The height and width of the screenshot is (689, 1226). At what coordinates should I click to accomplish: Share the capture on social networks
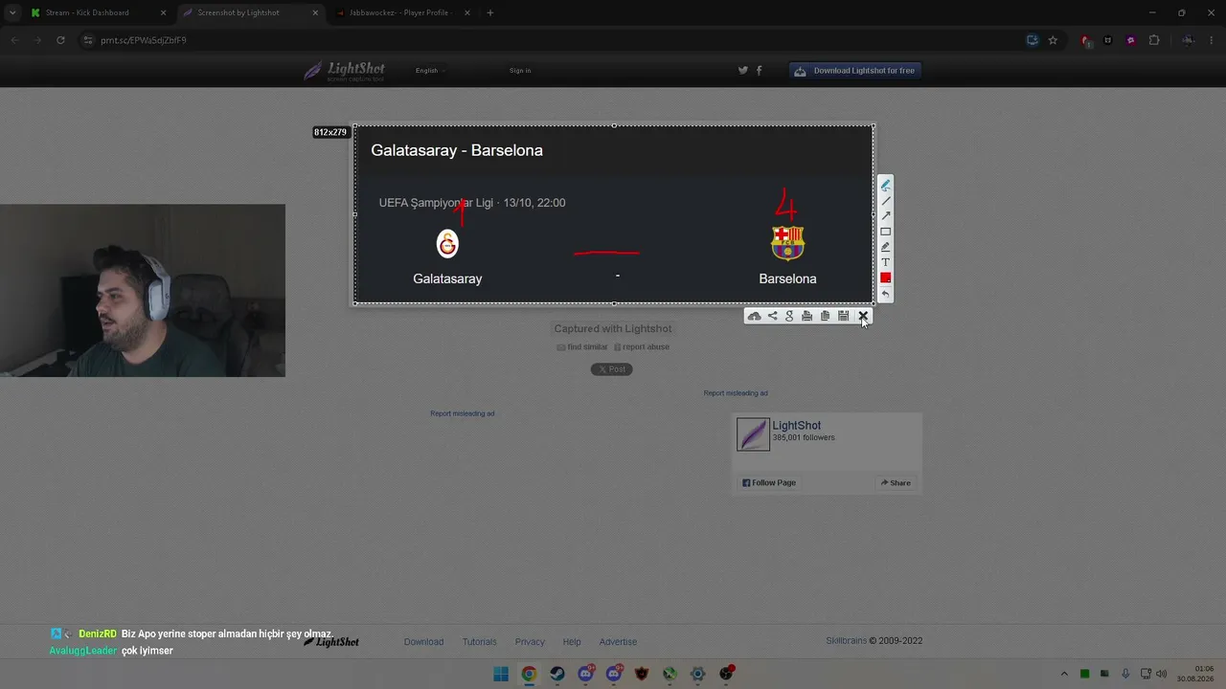(x=773, y=316)
